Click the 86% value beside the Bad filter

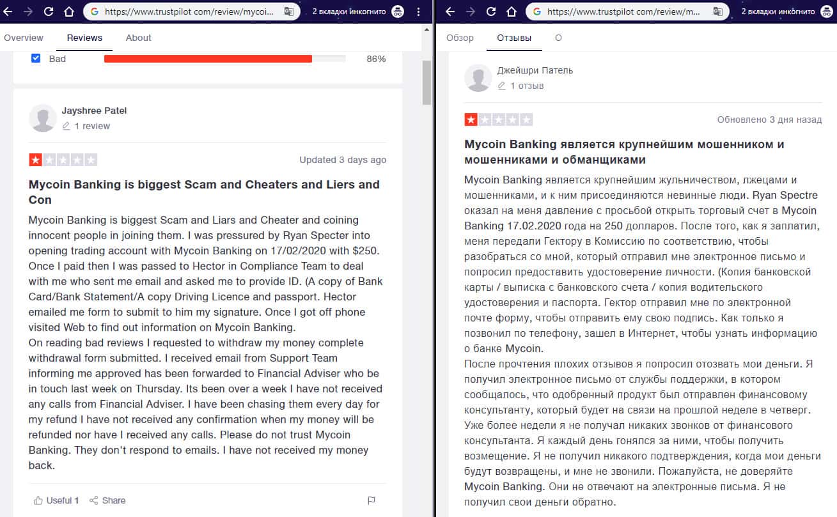(x=376, y=59)
